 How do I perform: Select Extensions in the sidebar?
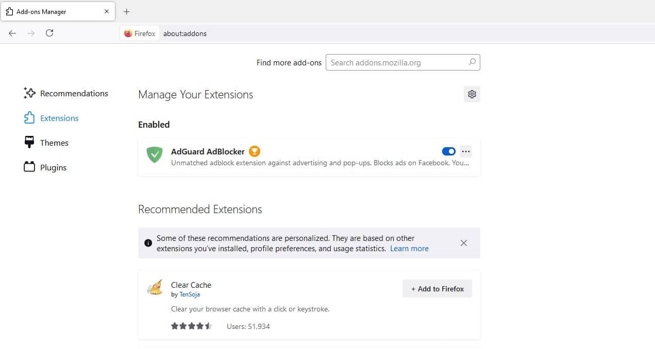click(x=59, y=118)
